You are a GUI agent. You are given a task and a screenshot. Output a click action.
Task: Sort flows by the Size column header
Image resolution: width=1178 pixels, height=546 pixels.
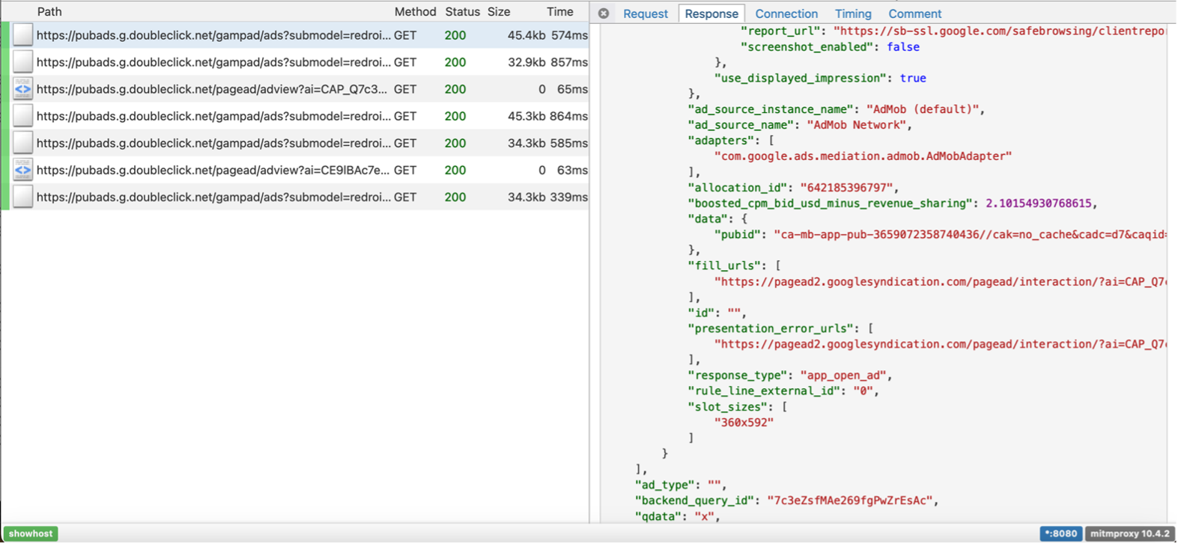[499, 12]
